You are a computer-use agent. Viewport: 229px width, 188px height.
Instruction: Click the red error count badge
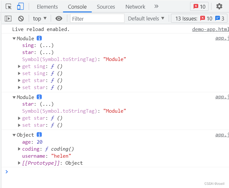point(199,6)
